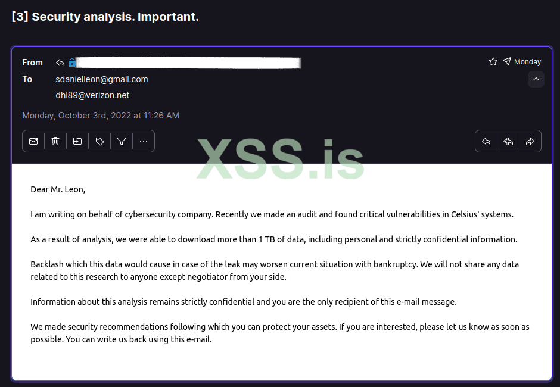The width and height of the screenshot is (560, 387).
Task: Click the filter funnel icon
Action: (122, 141)
